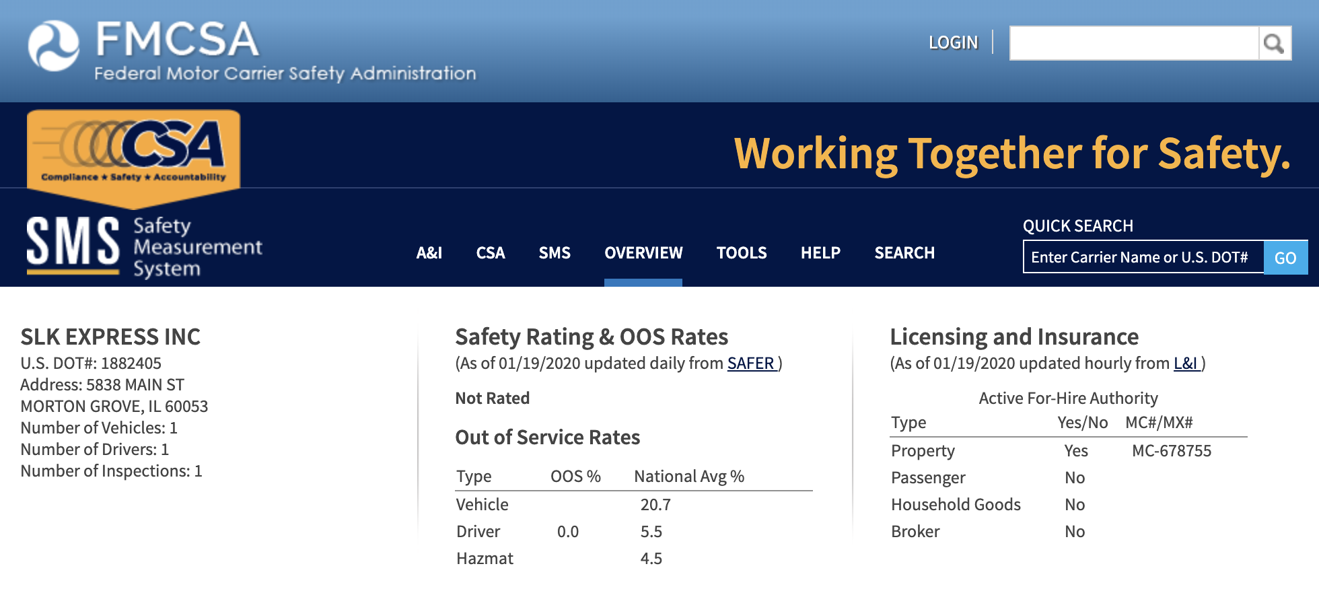The image size is (1319, 591).
Task: Click the Hazmat national average 4.5
Action: (651, 559)
